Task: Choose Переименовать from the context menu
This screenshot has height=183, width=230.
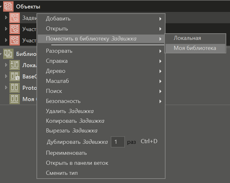Action: pos(66,153)
